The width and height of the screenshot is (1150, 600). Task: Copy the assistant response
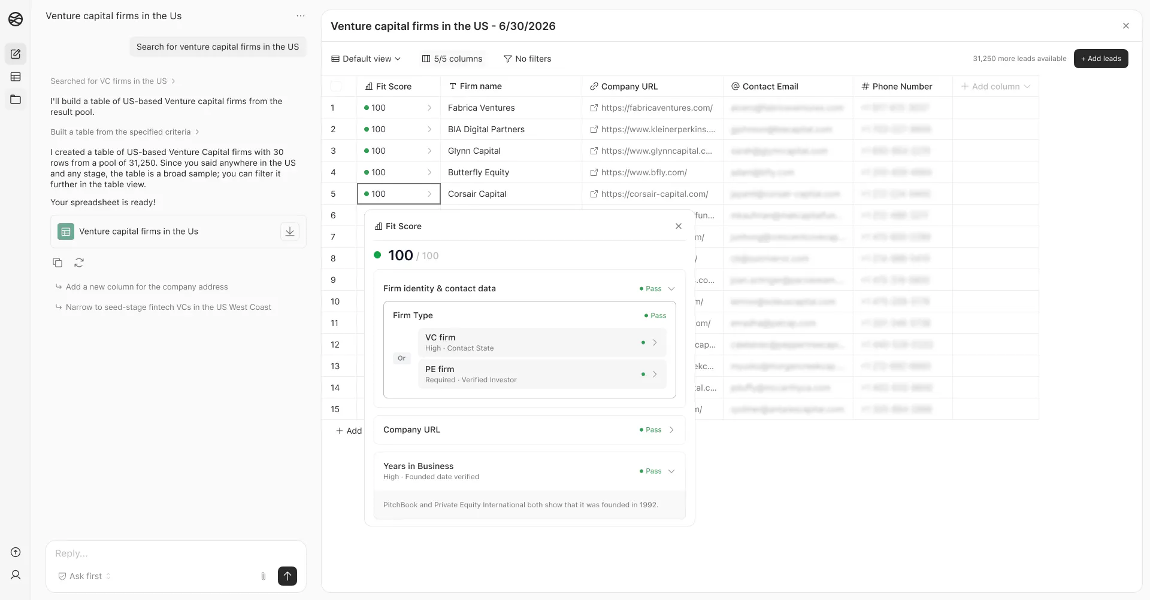tap(57, 263)
